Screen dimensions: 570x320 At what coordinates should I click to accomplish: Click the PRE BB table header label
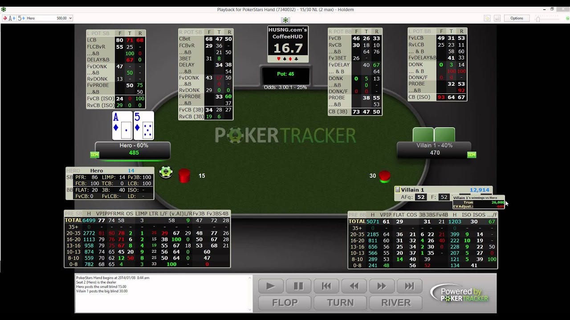358,215
